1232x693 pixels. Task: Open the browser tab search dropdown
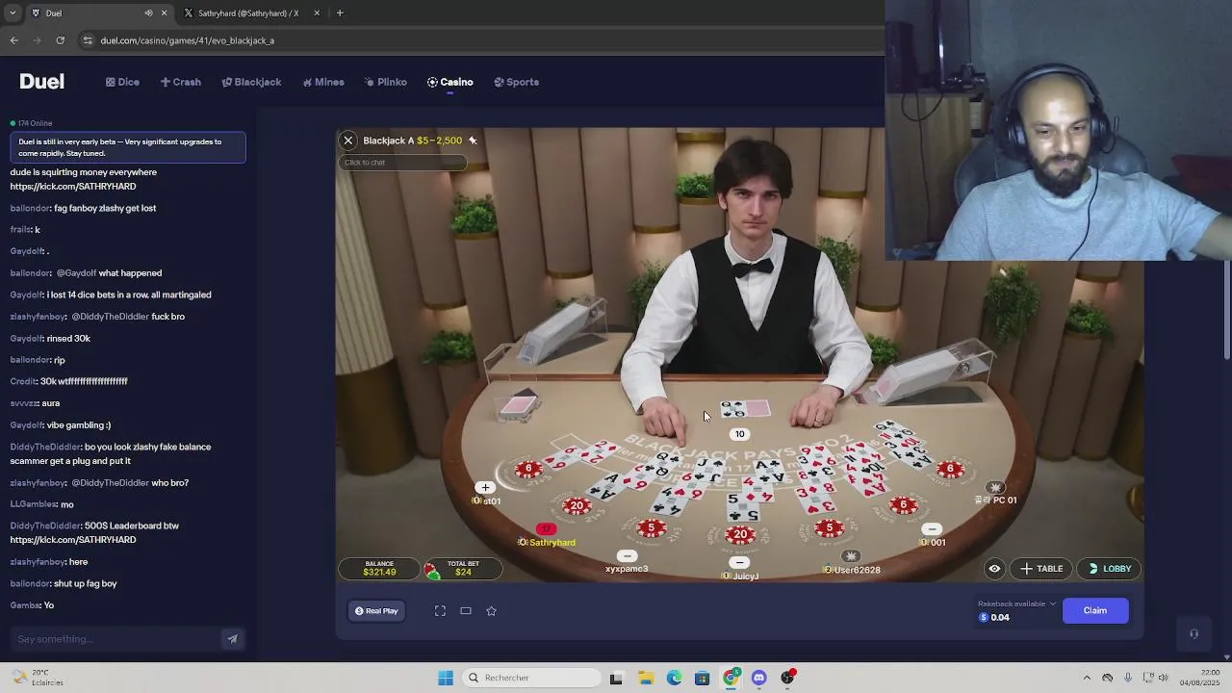[x=12, y=13]
